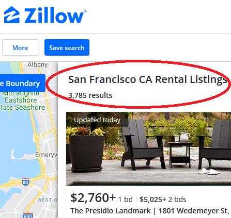This screenshot has height=218, width=231.
Task: Click the Emeryville label on map
Action: coord(46,155)
